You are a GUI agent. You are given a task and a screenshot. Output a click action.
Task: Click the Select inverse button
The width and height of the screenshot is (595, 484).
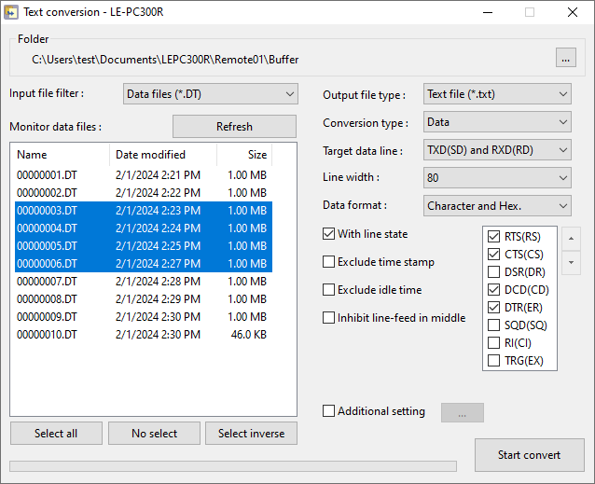point(252,434)
